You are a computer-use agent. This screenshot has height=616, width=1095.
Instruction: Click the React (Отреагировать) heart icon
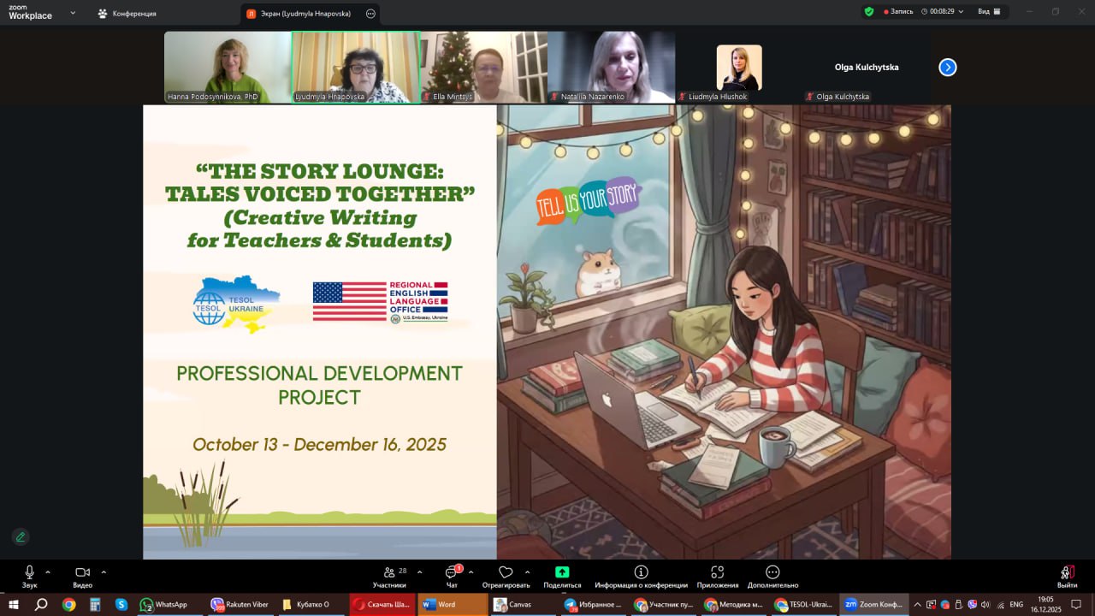click(x=506, y=573)
